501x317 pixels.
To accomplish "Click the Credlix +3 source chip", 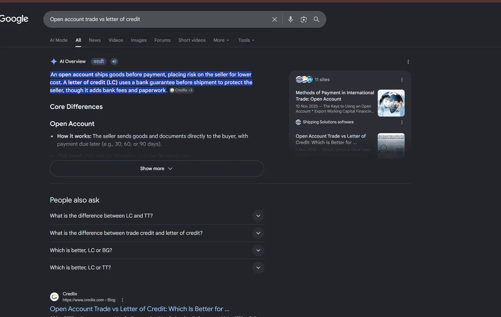I will (182, 90).
